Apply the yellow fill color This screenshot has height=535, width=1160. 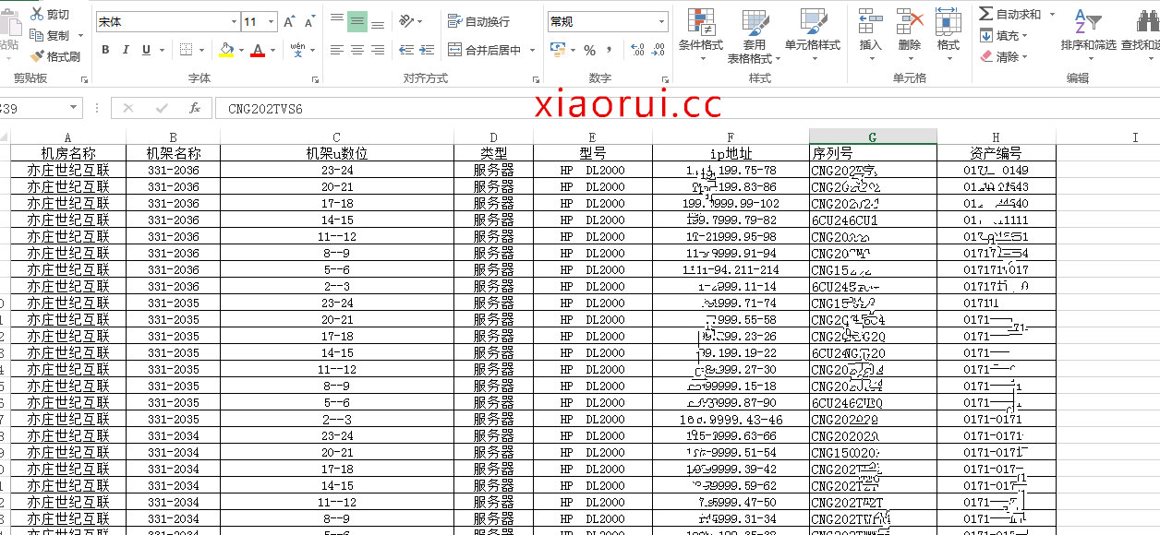click(226, 50)
